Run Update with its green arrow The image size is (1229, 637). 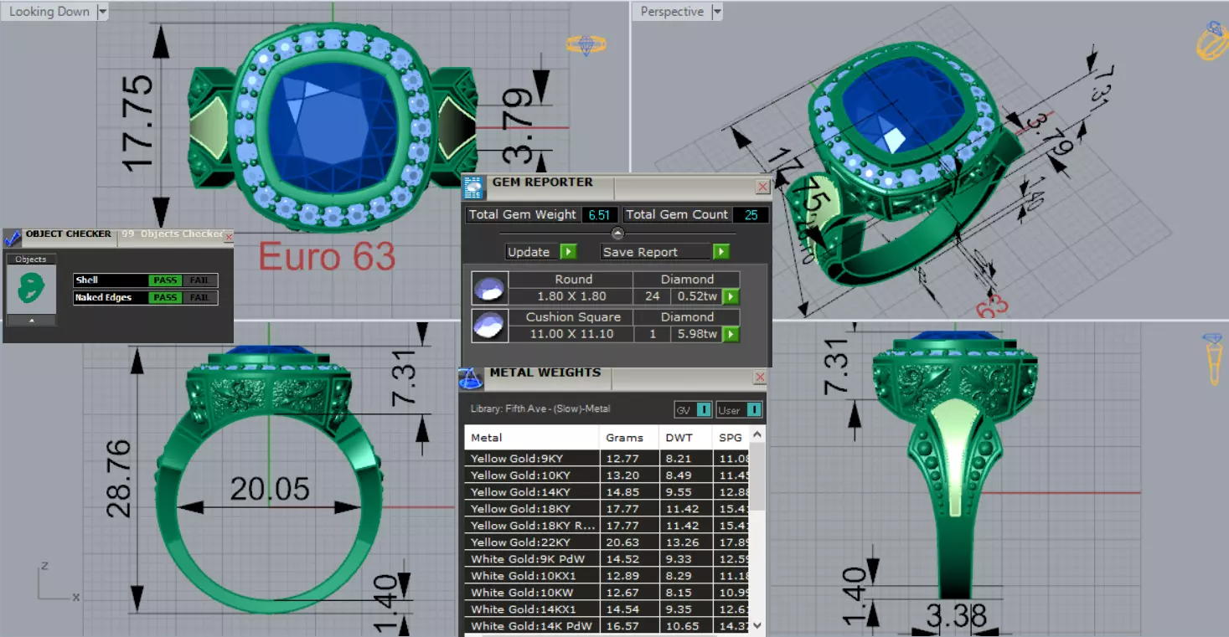pyautogui.click(x=567, y=252)
